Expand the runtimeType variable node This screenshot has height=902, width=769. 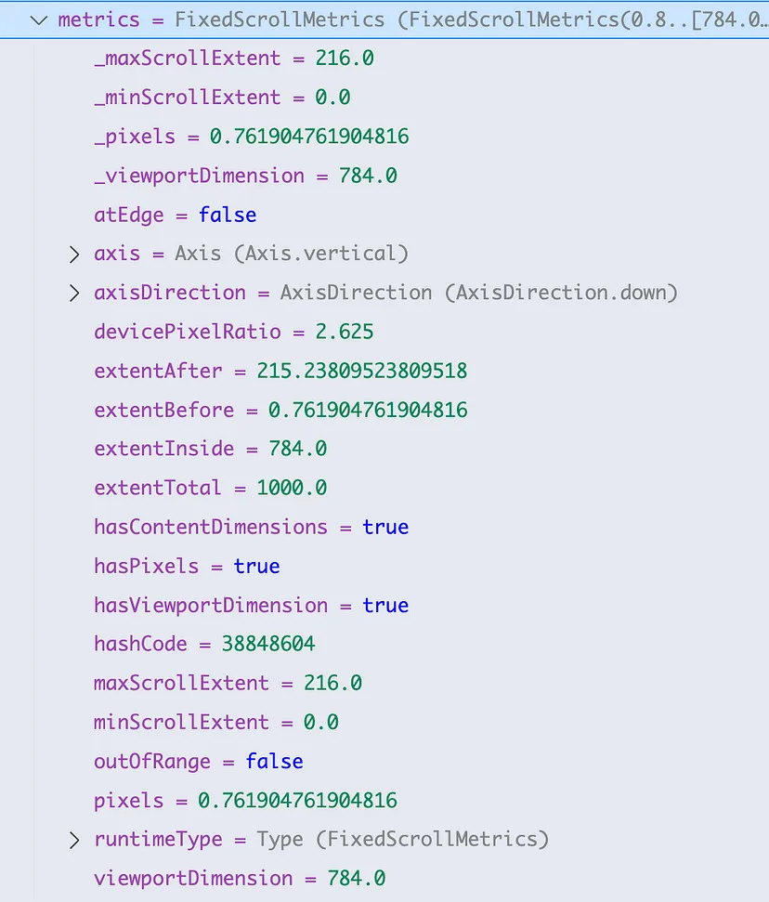pos(74,840)
